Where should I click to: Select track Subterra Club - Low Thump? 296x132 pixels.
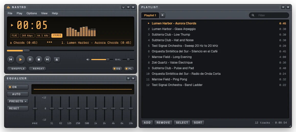coord(215,35)
